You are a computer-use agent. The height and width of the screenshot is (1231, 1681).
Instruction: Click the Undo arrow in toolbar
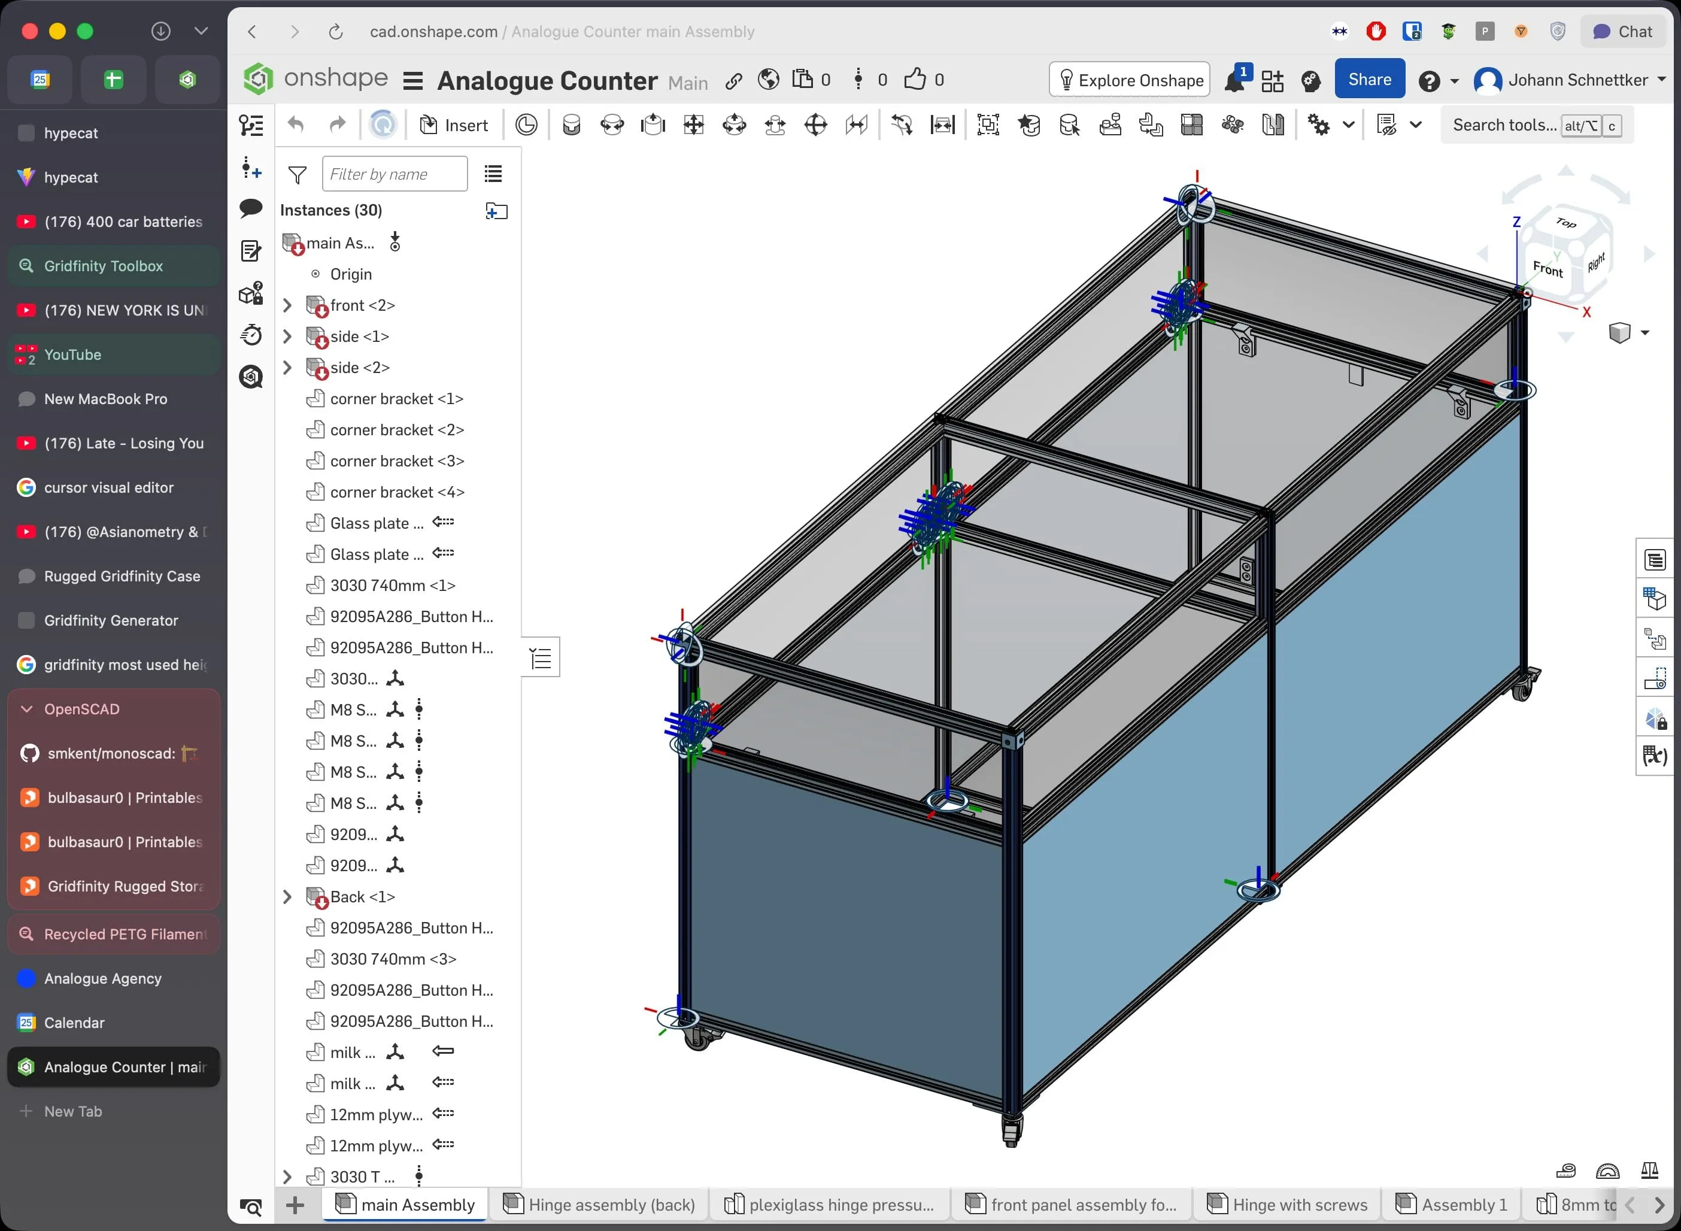(x=296, y=125)
